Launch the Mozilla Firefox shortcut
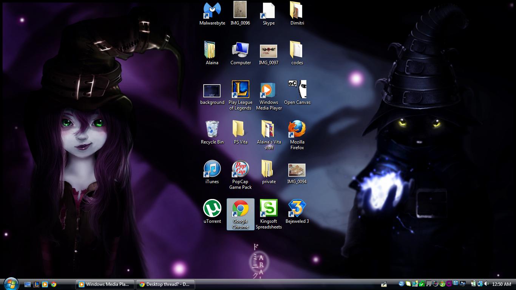Image resolution: width=516 pixels, height=290 pixels. 297,135
